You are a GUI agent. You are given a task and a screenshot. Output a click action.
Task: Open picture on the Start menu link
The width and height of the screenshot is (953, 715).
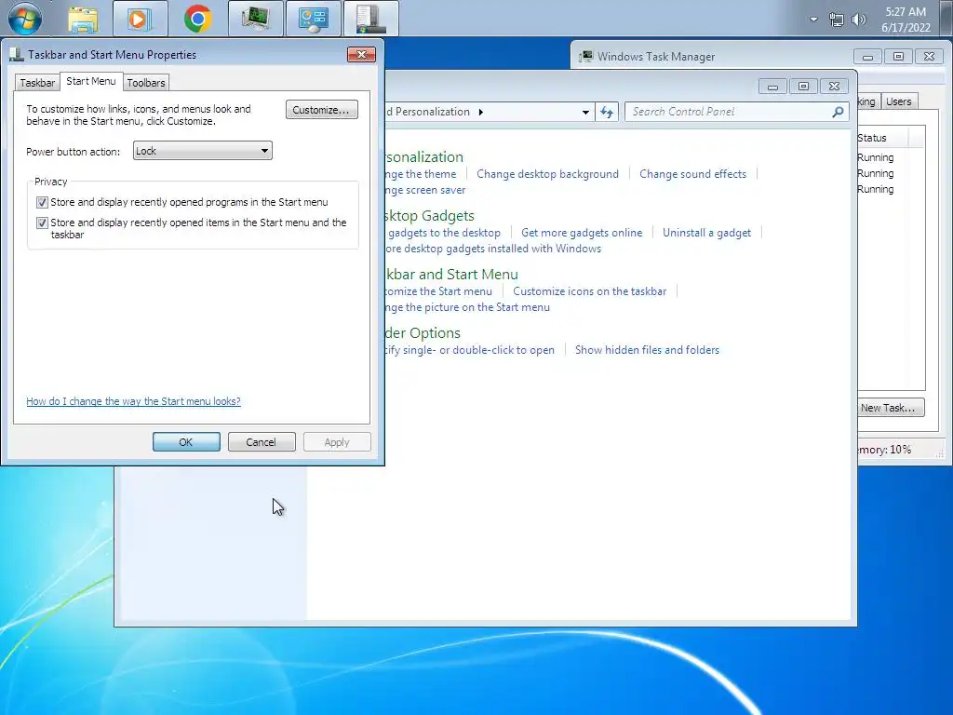point(467,307)
